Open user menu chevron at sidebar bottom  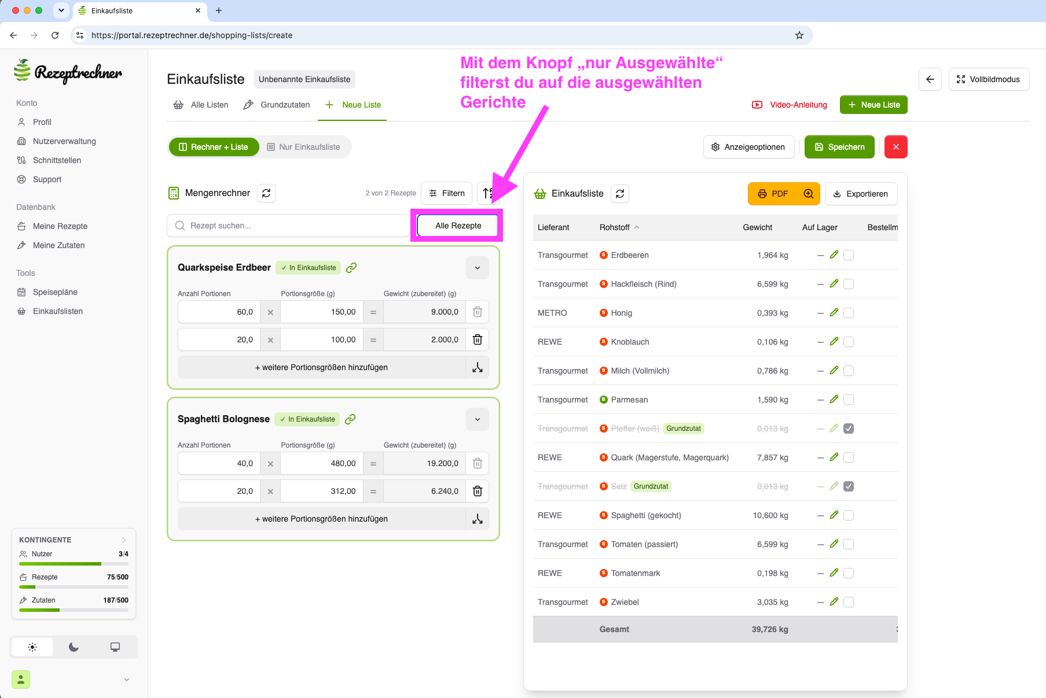point(127,679)
